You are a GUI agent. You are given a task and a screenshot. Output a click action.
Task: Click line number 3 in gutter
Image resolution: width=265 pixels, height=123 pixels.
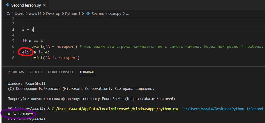tap(13, 29)
